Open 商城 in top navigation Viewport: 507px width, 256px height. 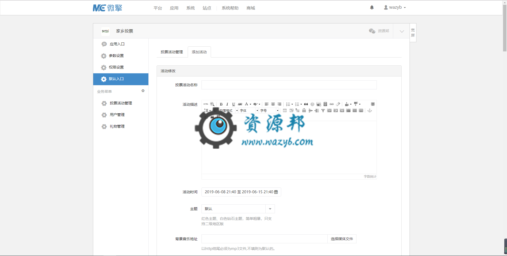[251, 8]
